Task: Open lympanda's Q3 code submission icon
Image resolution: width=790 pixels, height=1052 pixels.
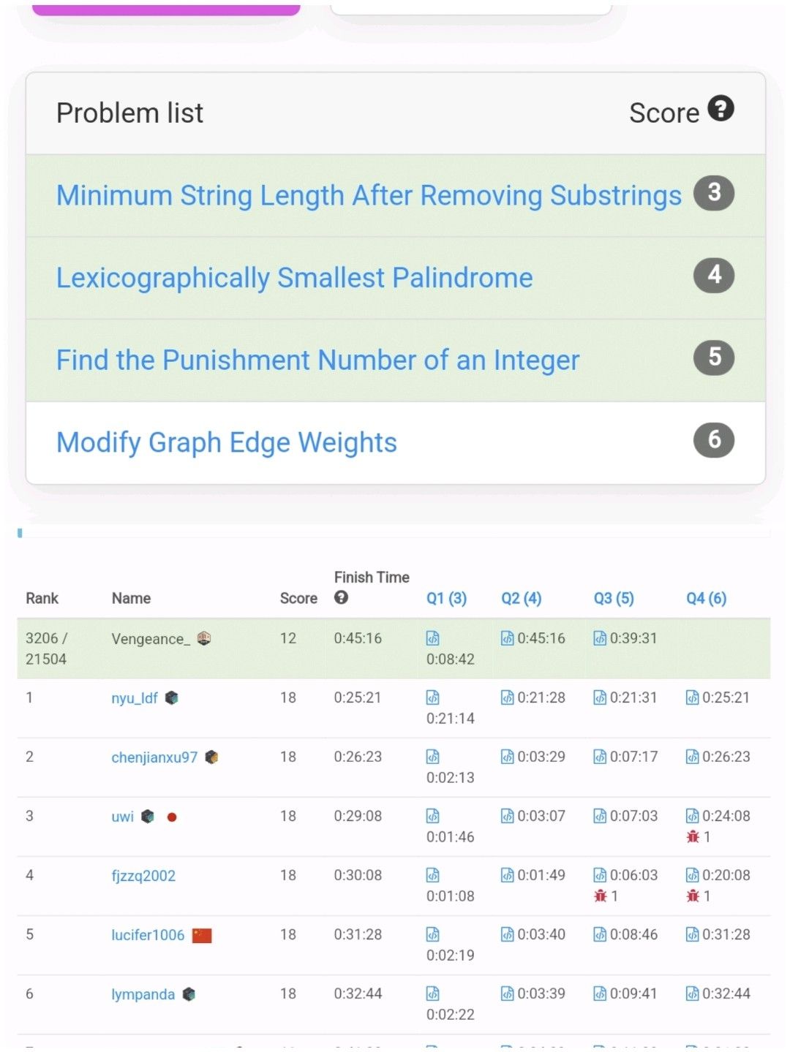Action: click(x=600, y=994)
